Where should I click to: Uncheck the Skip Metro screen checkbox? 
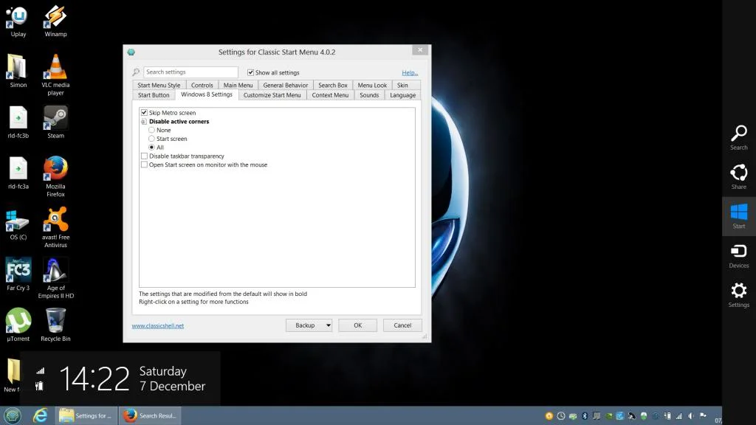tap(144, 112)
